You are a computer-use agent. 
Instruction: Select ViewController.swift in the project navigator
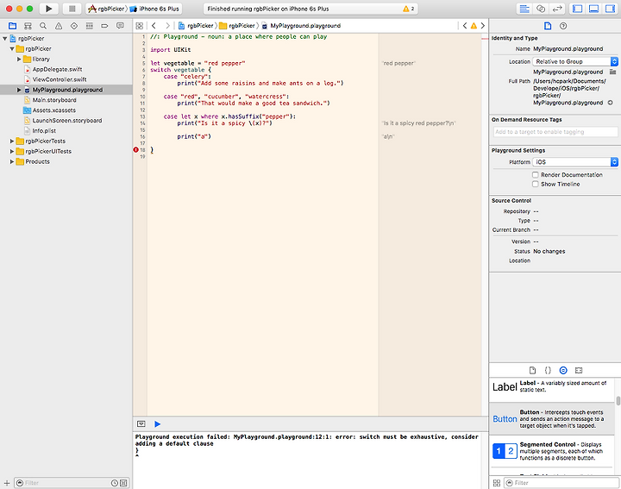pyautogui.click(x=58, y=79)
